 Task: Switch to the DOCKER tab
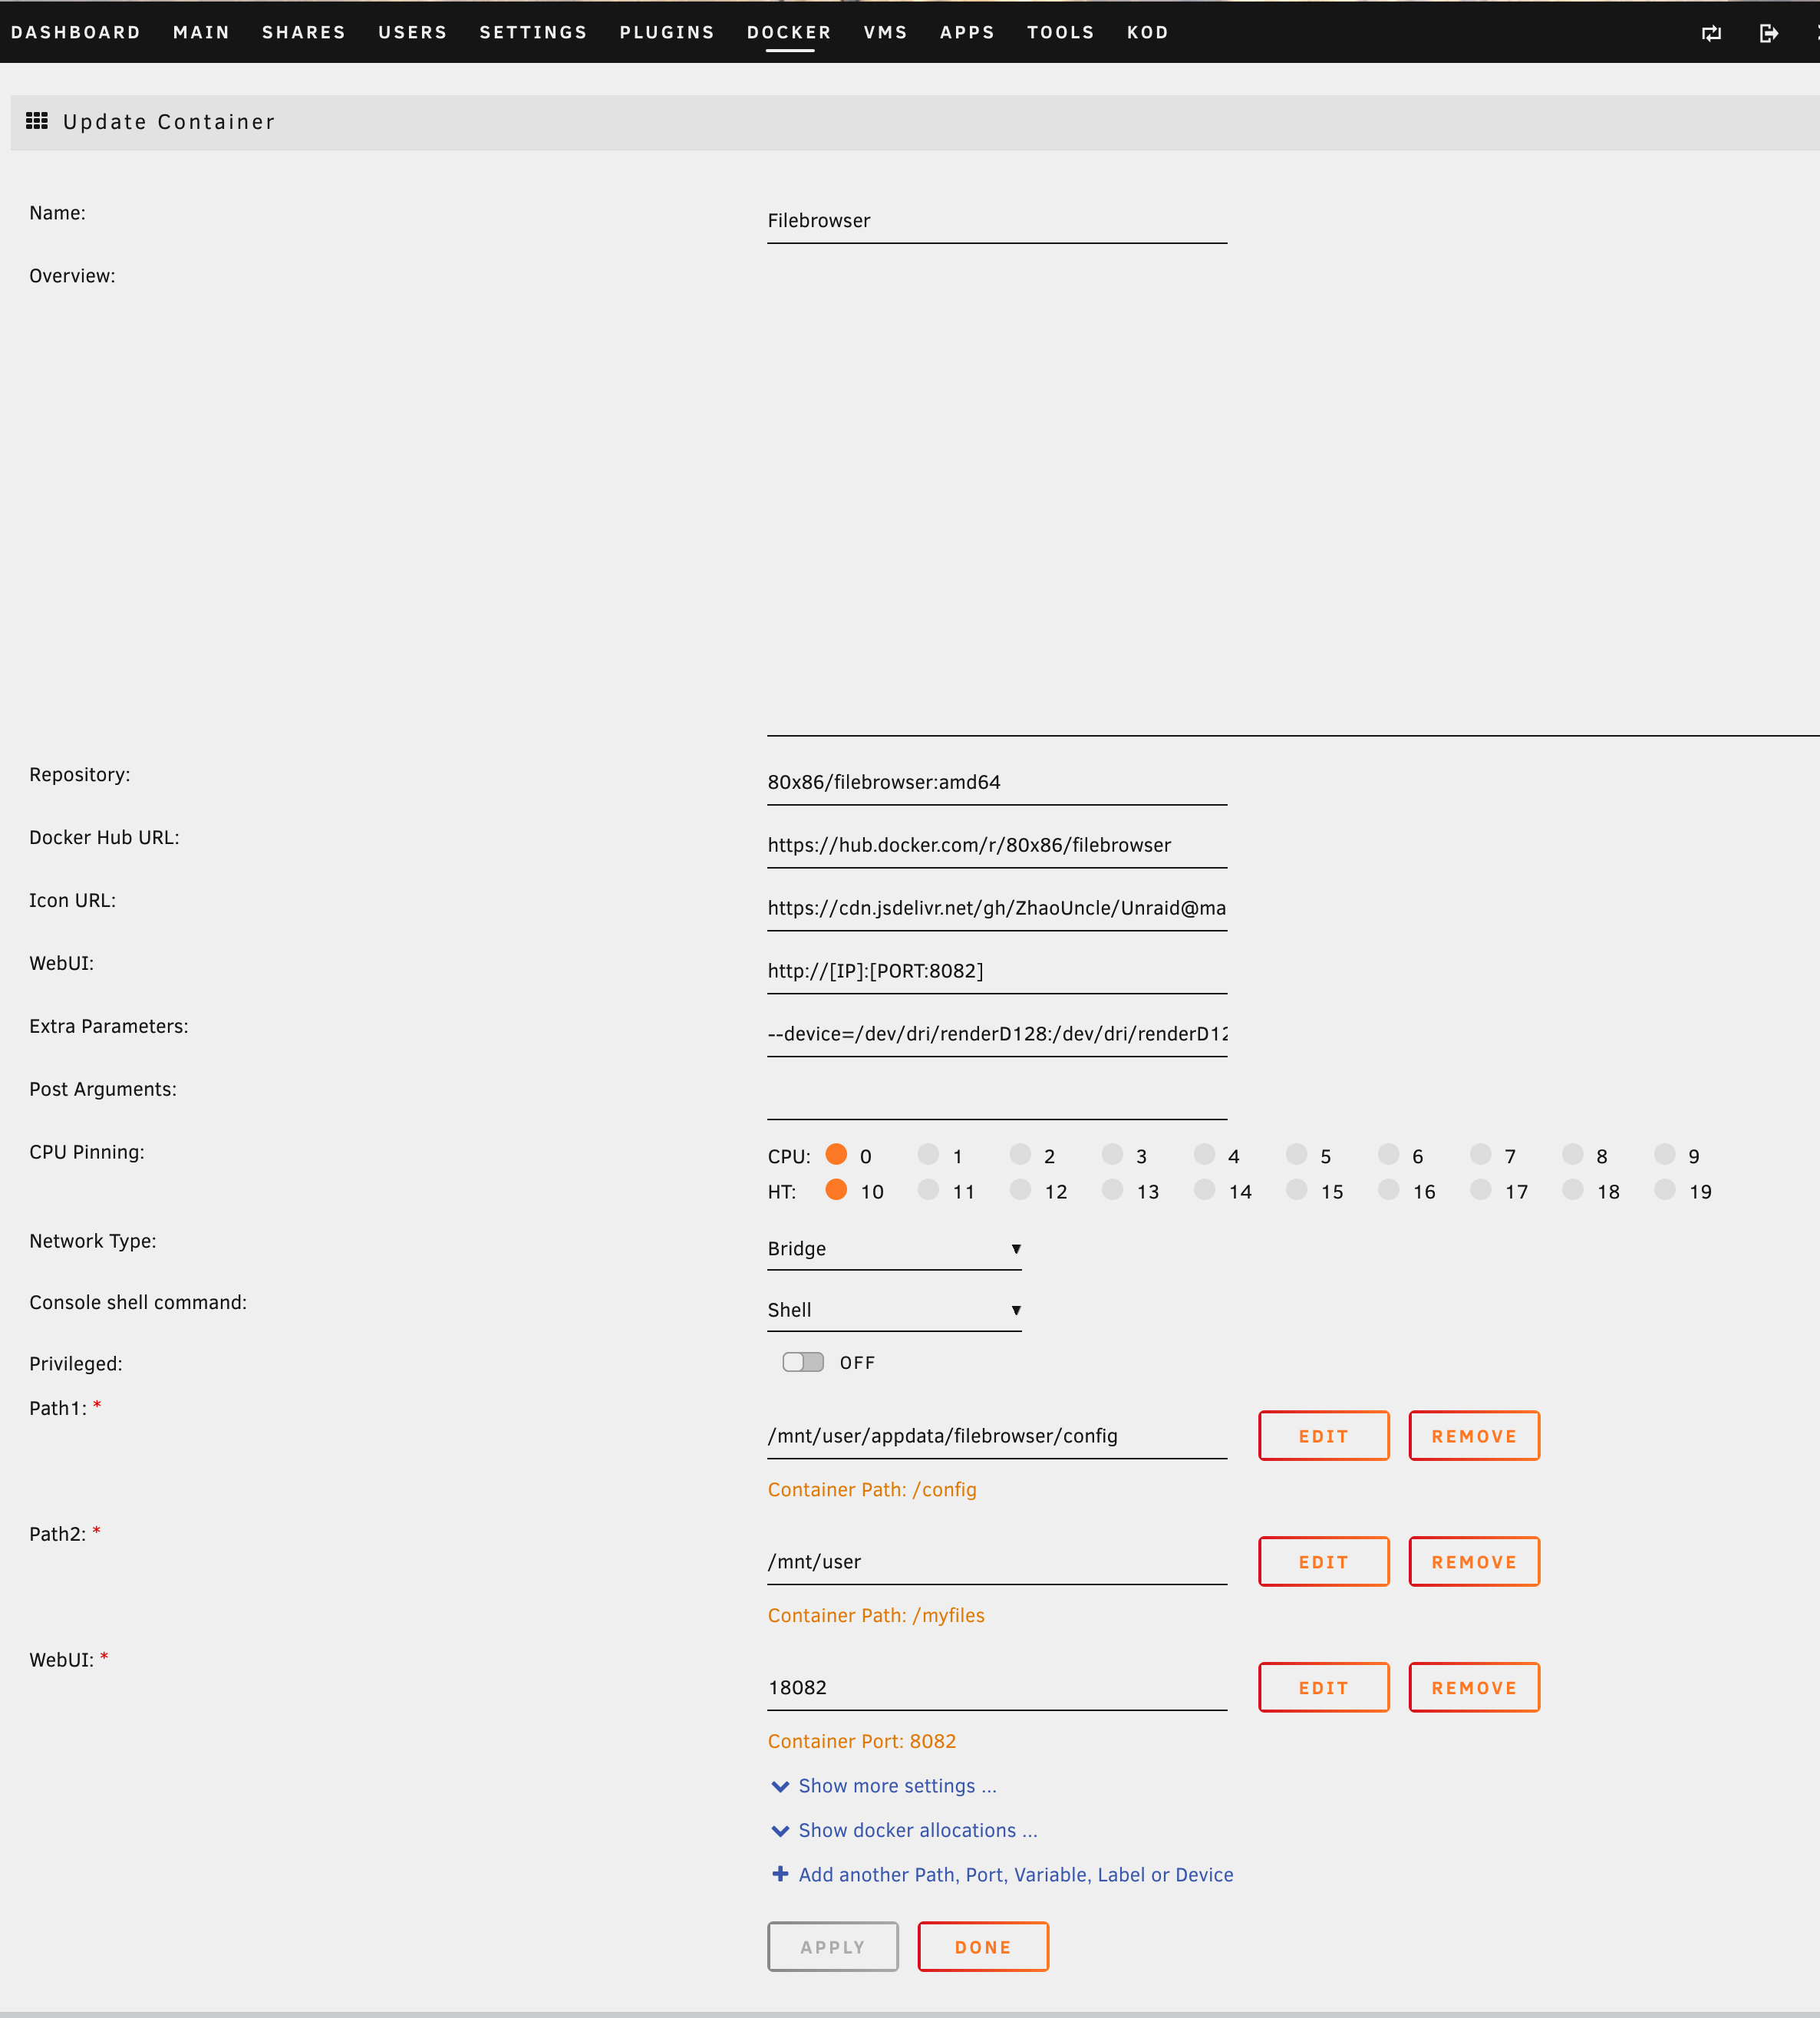(x=789, y=32)
